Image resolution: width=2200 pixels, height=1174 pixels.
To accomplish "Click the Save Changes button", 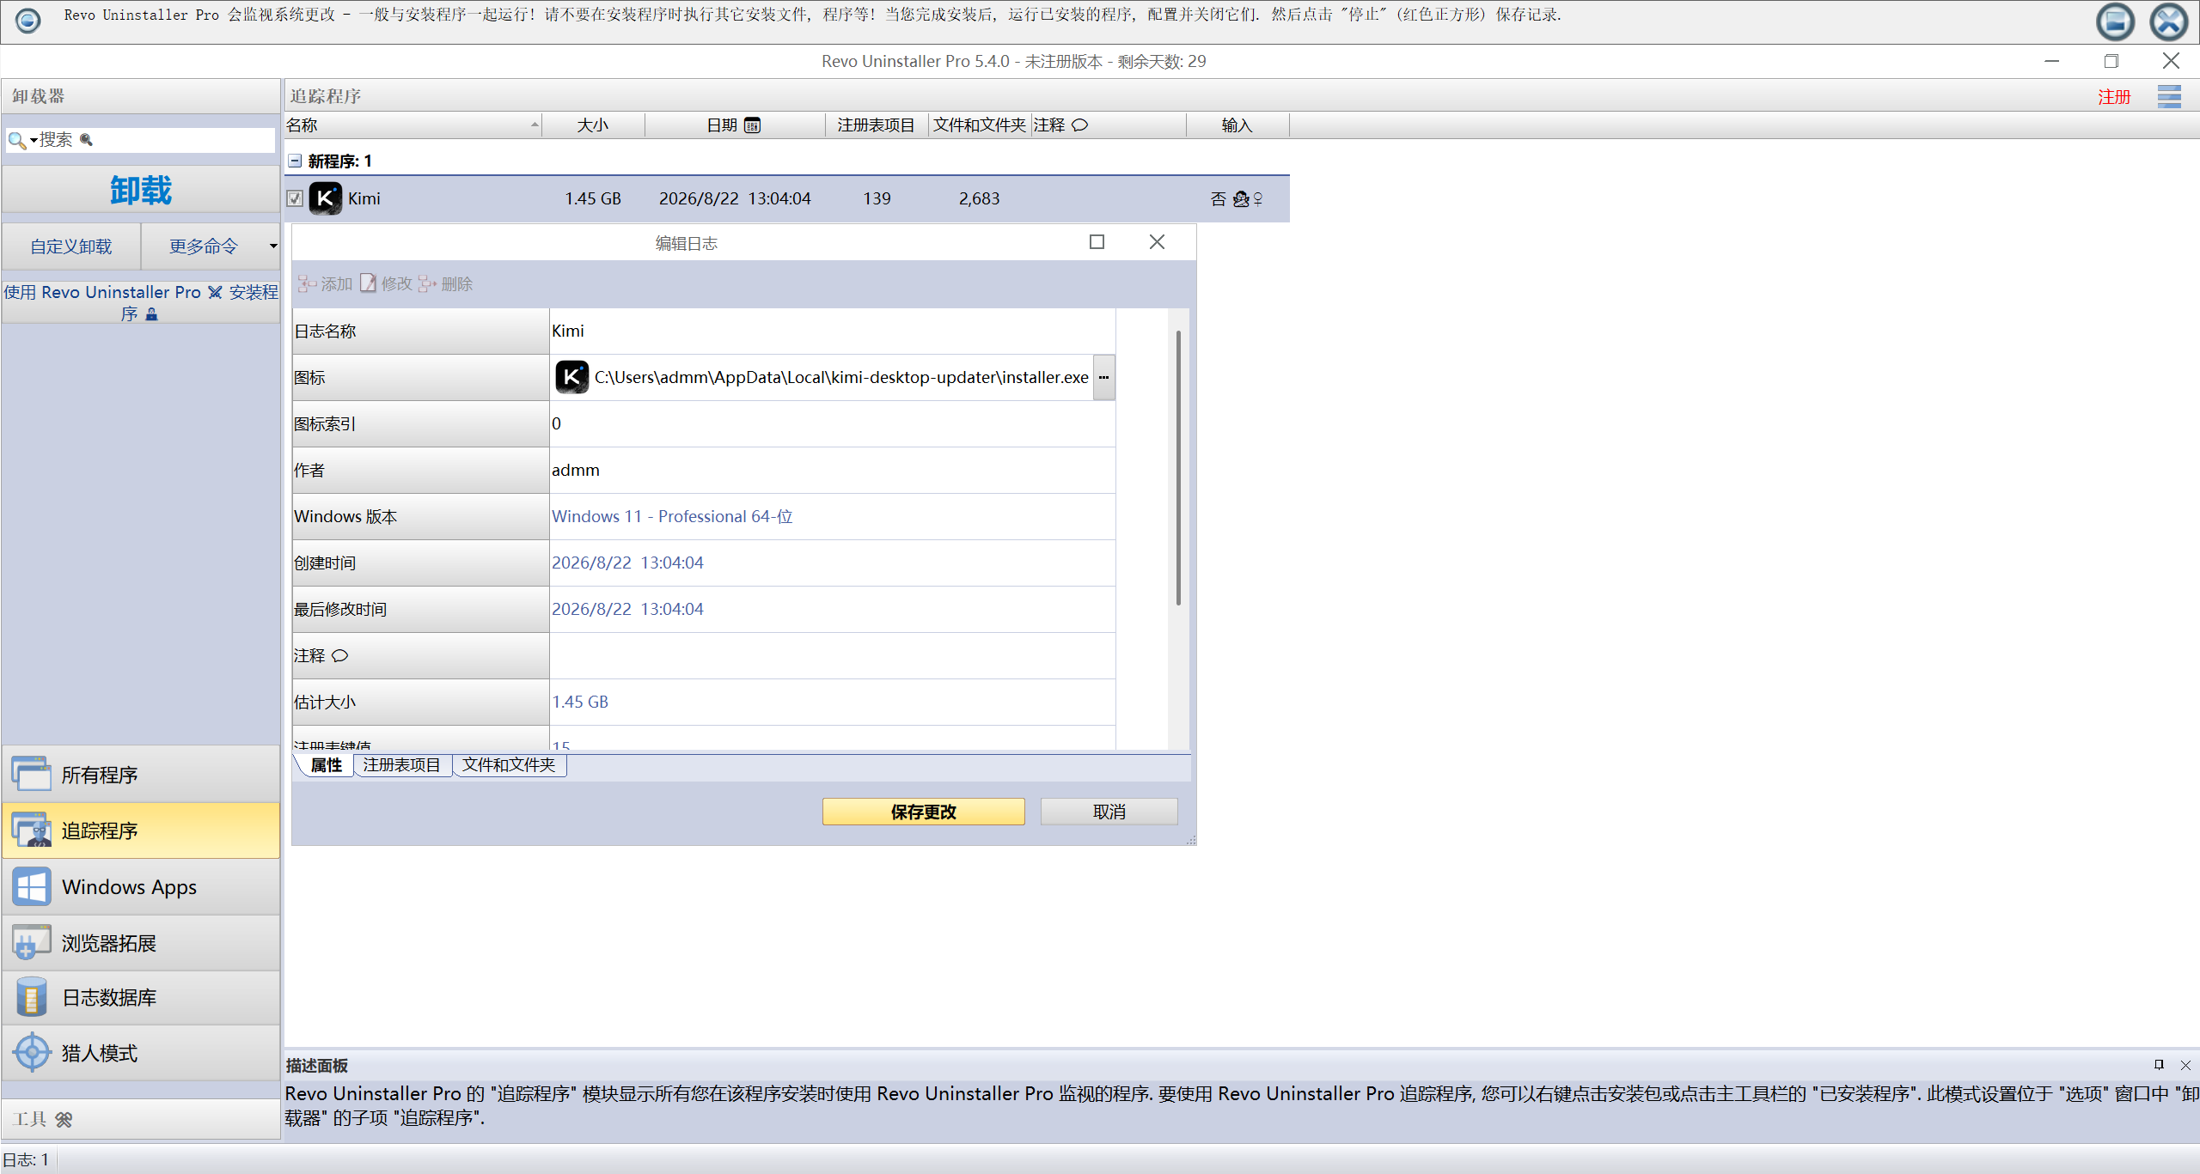I will pos(923,812).
